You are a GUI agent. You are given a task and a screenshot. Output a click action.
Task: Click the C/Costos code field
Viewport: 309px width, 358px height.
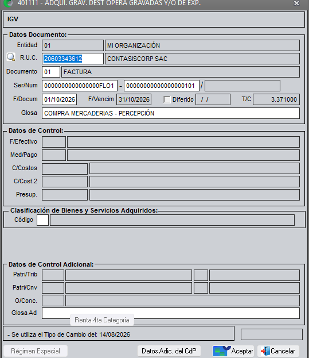tap(65, 169)
